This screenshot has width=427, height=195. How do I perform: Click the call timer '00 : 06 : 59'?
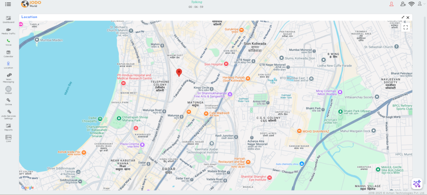(x=196, y=7)
